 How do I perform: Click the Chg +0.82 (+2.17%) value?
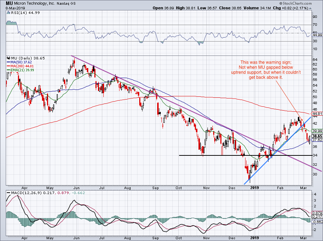click(x=290, y=8)
